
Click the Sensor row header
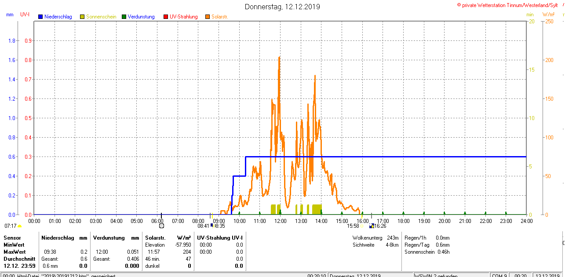click(12, 238)
